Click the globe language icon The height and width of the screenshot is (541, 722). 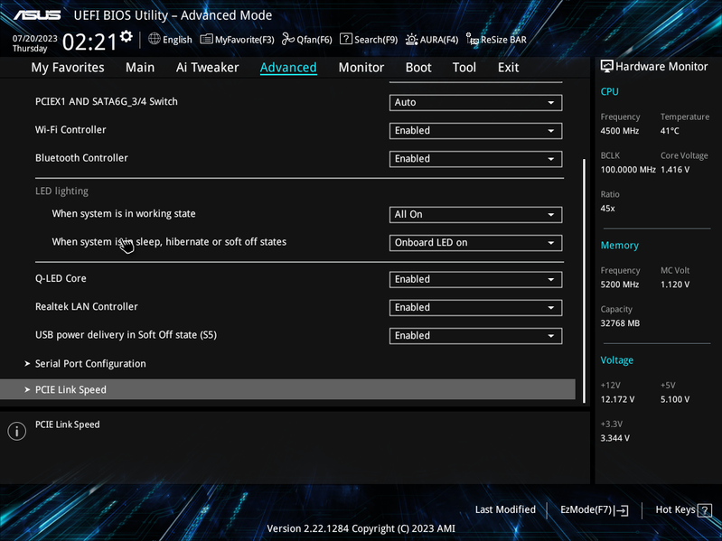(x=155, y=39)
